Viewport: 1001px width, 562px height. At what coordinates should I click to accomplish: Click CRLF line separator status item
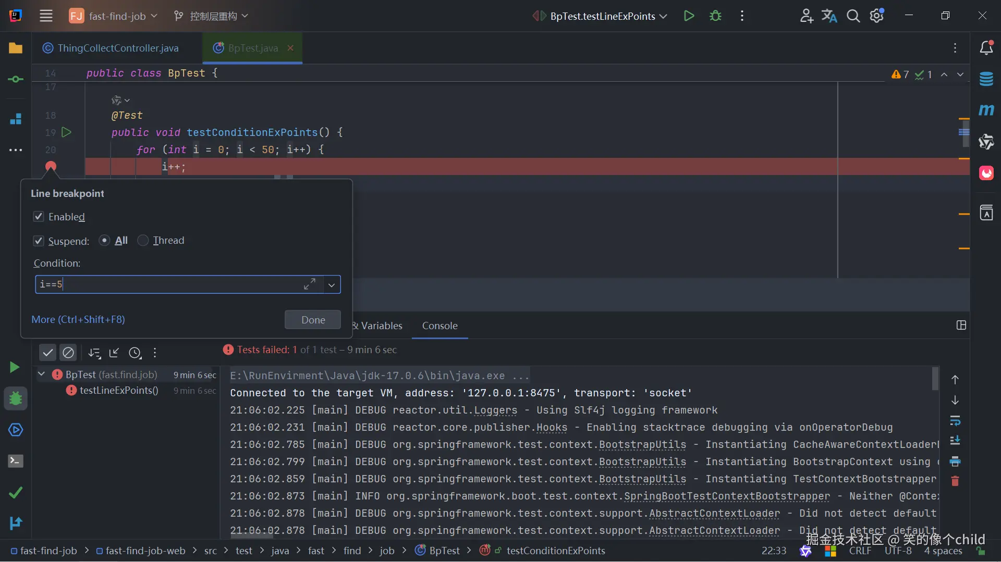pos(860,551)
